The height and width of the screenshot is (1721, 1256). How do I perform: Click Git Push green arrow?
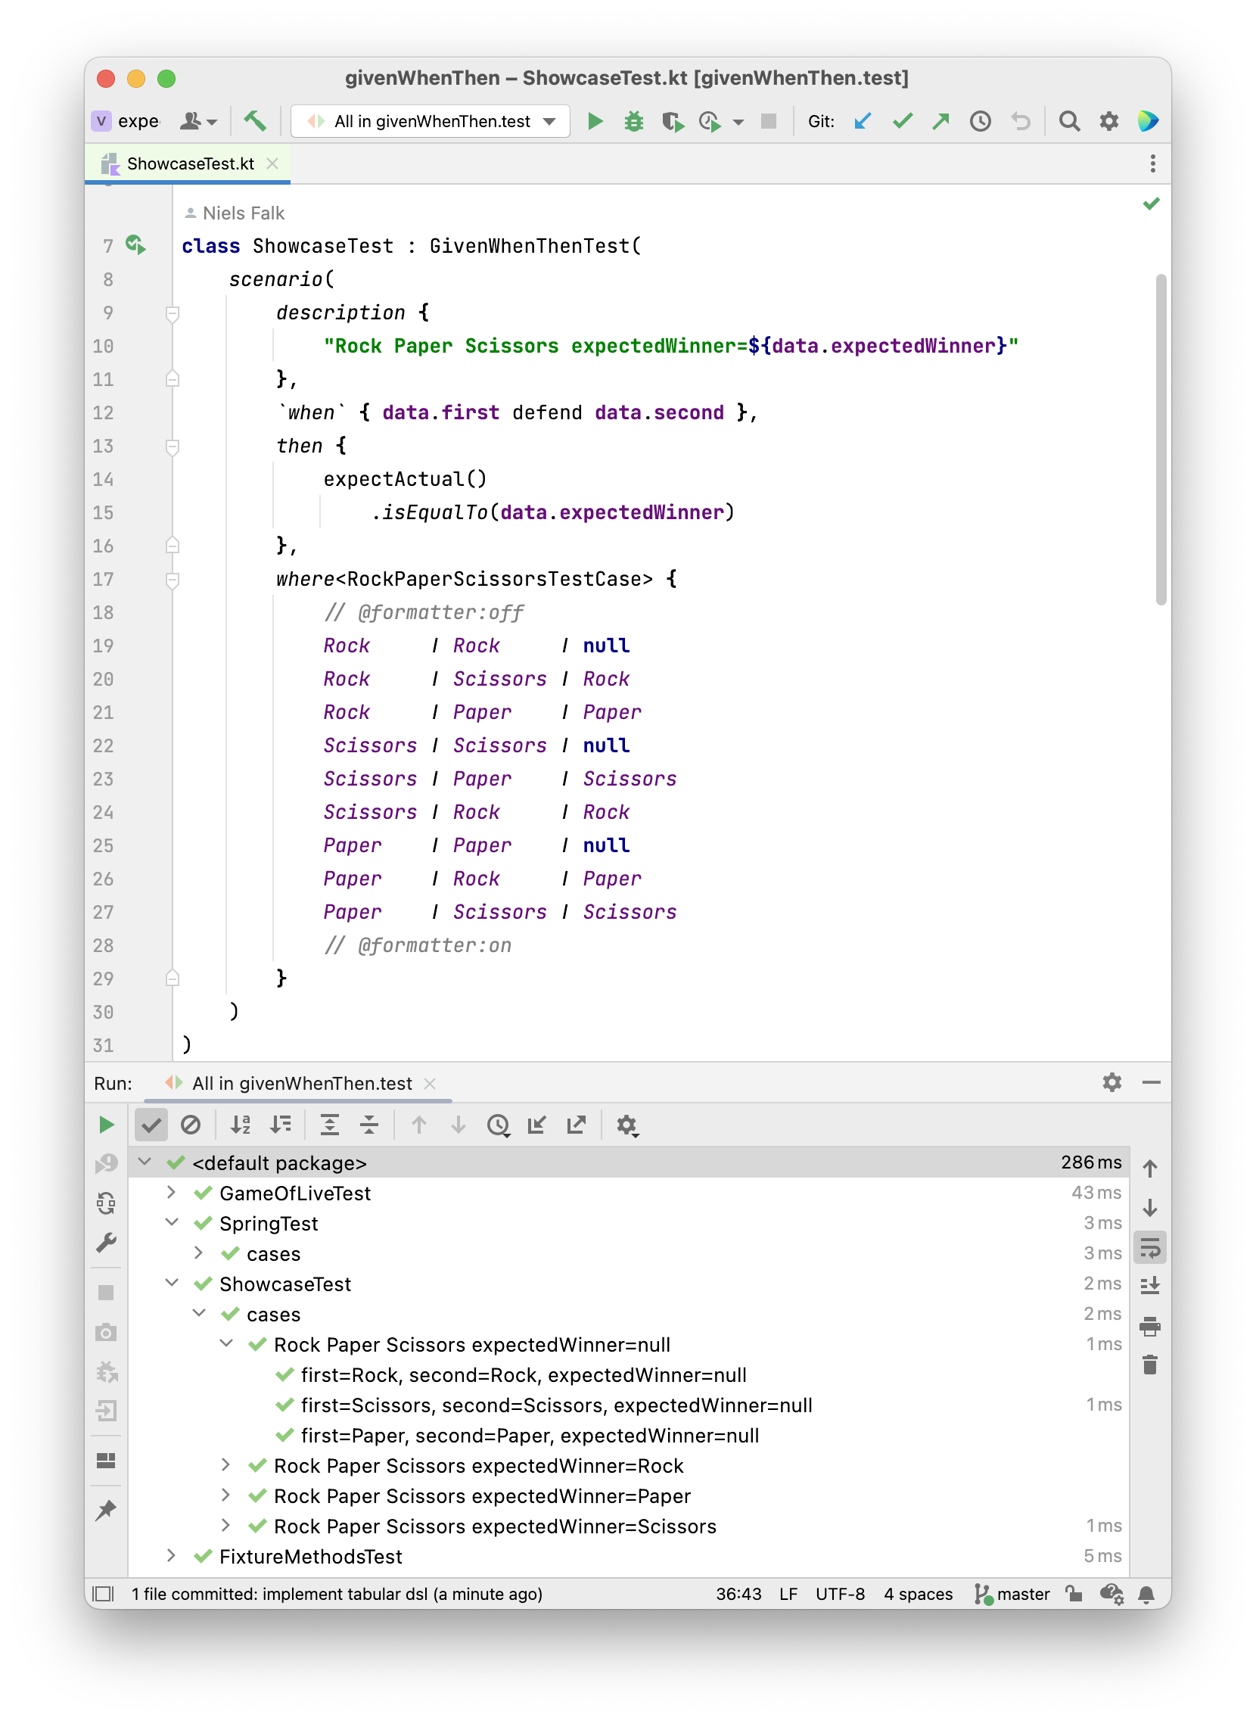(x=941, y=121)
